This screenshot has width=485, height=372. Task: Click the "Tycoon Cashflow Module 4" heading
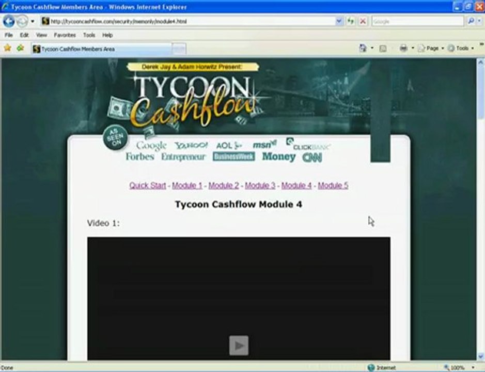239,204
